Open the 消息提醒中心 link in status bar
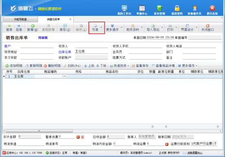The image size is (225, 157). tap(195, 153)
